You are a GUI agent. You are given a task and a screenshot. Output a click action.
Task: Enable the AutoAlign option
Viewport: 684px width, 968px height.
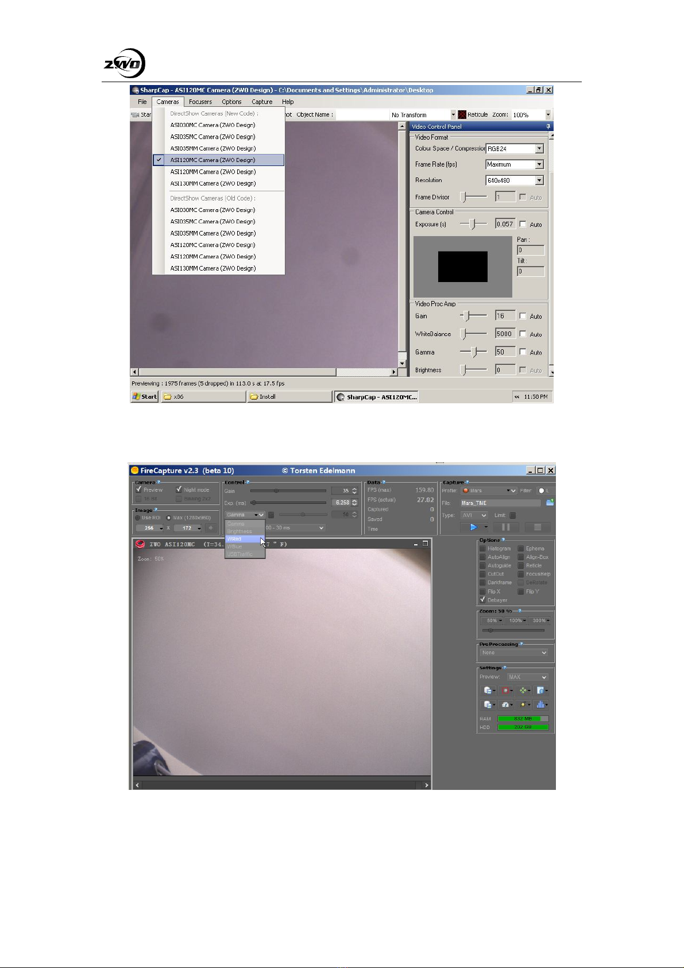coord(482,557)
